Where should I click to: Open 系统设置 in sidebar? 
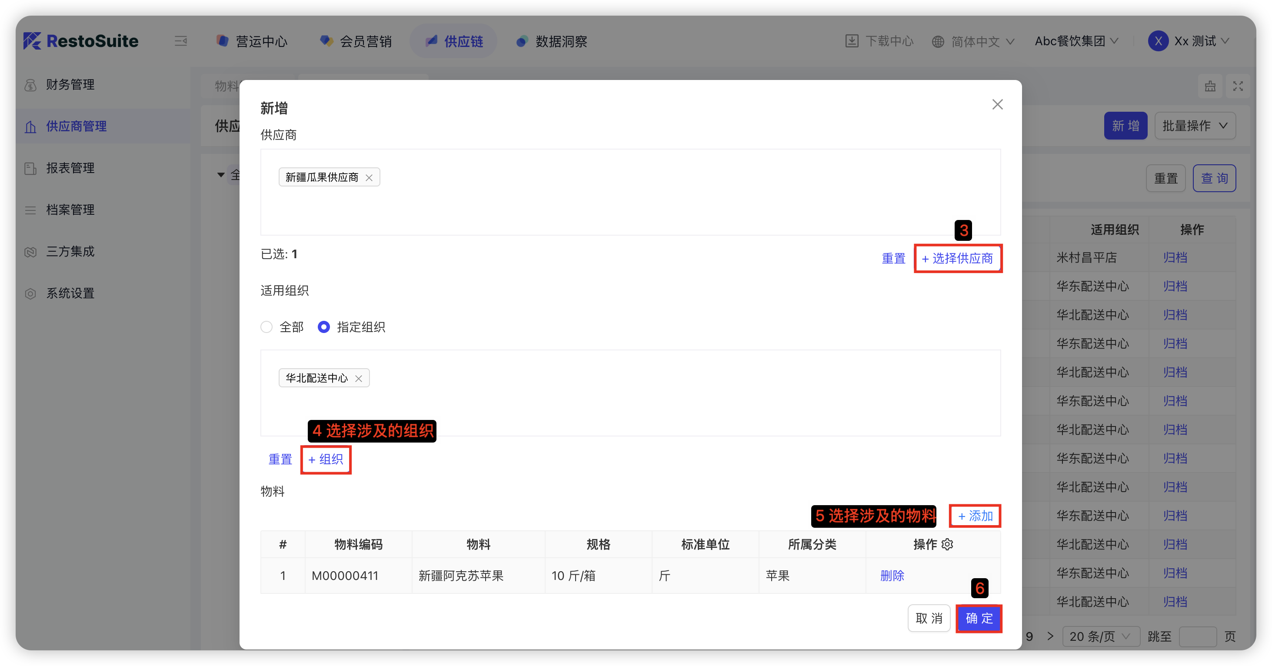coord(70,293)
